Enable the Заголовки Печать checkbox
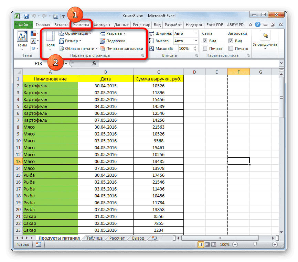The height and width of the screenshot is (262, 298). click(231, 48)
